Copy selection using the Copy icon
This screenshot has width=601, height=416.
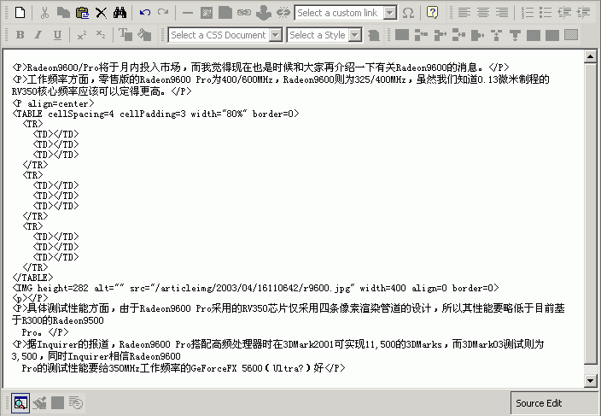pos(63,13)
